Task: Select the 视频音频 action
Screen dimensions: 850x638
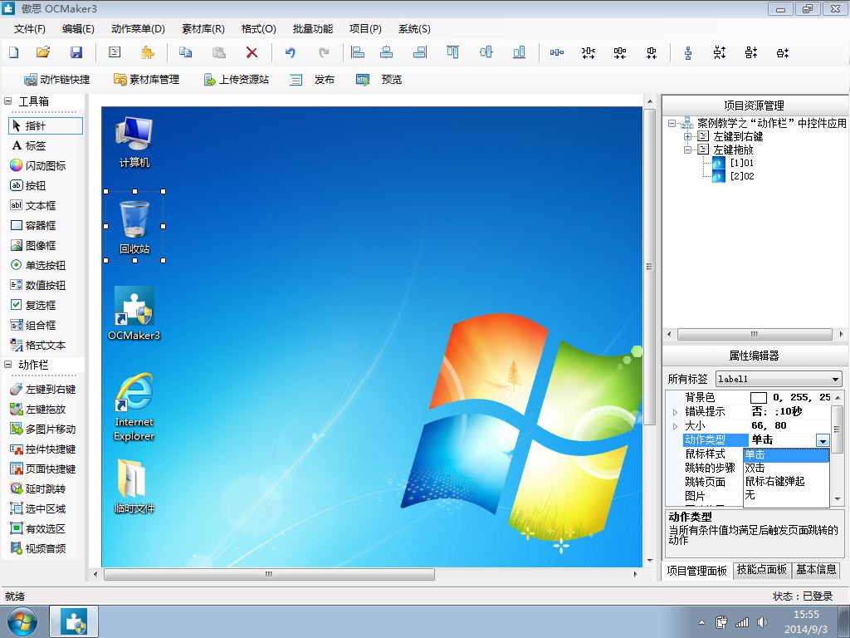Action: pyautogui.click(x=38, y=548)
